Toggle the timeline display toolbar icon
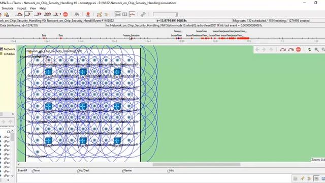Viewport: 325px width, 183px height. pos(132,14)
